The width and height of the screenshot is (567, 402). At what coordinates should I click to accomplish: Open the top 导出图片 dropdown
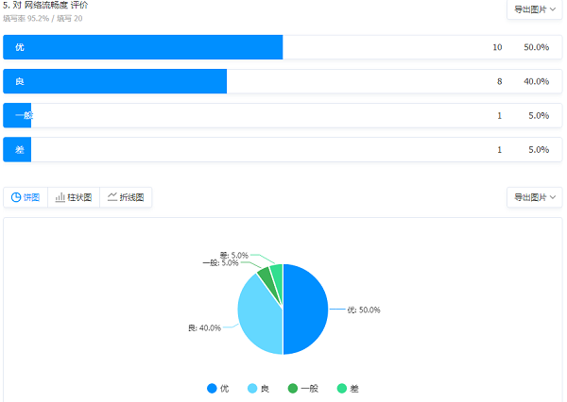[x=535, y=9]
